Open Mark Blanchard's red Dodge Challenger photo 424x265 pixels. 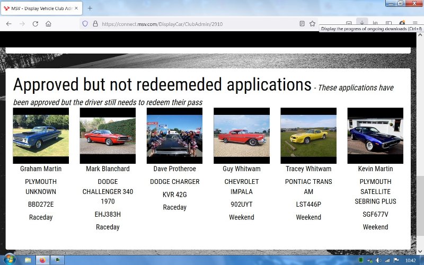tap(108, 136)
